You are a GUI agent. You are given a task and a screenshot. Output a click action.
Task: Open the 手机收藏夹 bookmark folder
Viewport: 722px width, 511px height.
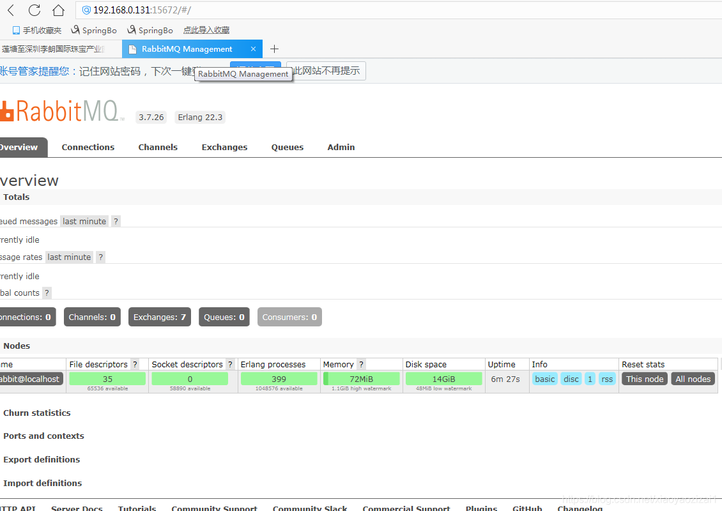(37, 31)
